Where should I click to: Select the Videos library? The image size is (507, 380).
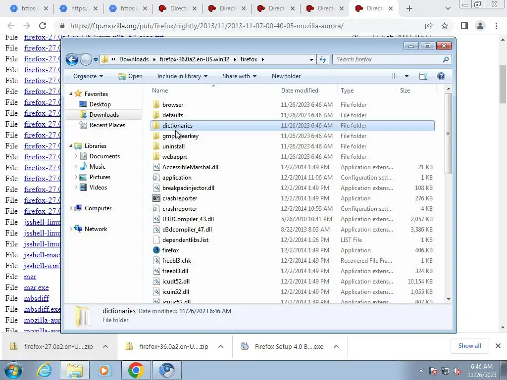99,188
